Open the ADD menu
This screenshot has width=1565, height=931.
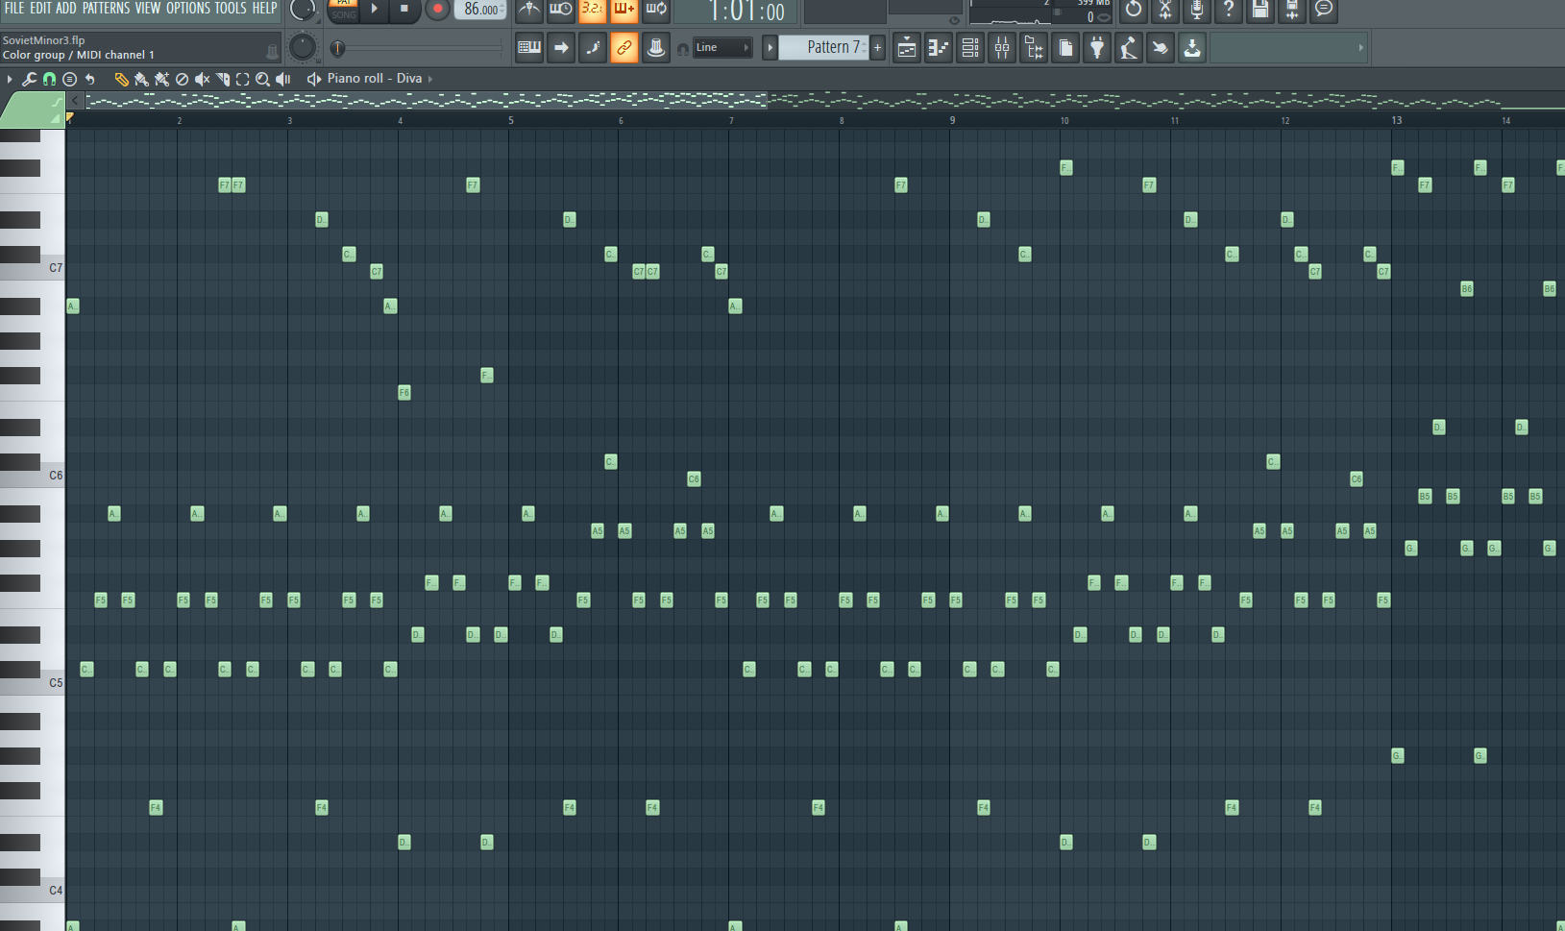66,8
